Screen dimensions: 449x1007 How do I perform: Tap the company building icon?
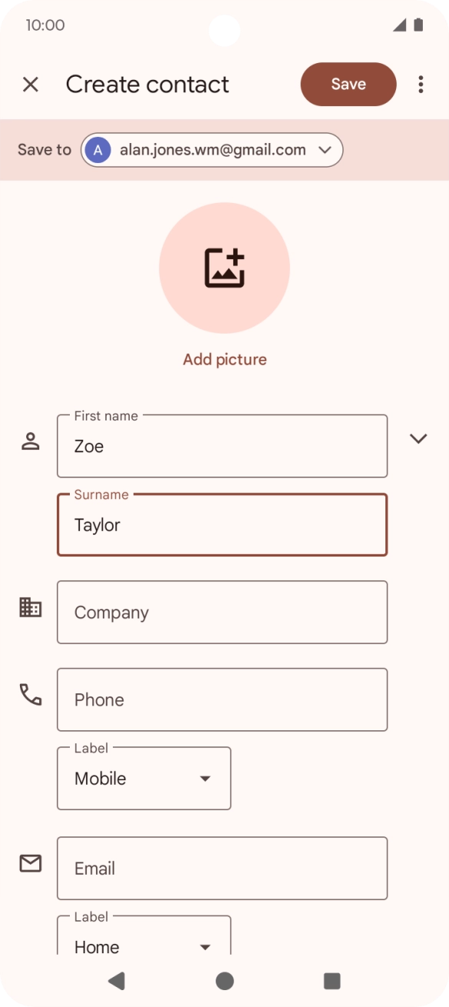pyautogui.click(x=31, y=607)
